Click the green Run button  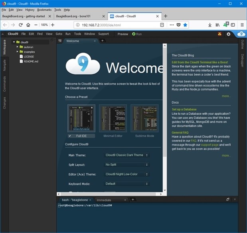pos(136,34)
